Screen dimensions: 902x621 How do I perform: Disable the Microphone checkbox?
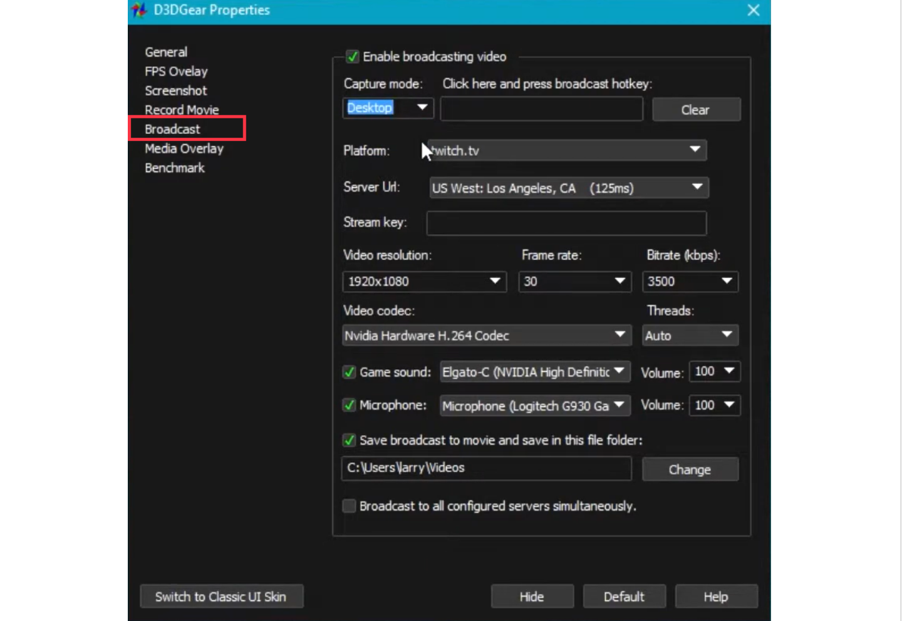pyautogui.click(x=349, y=405)
